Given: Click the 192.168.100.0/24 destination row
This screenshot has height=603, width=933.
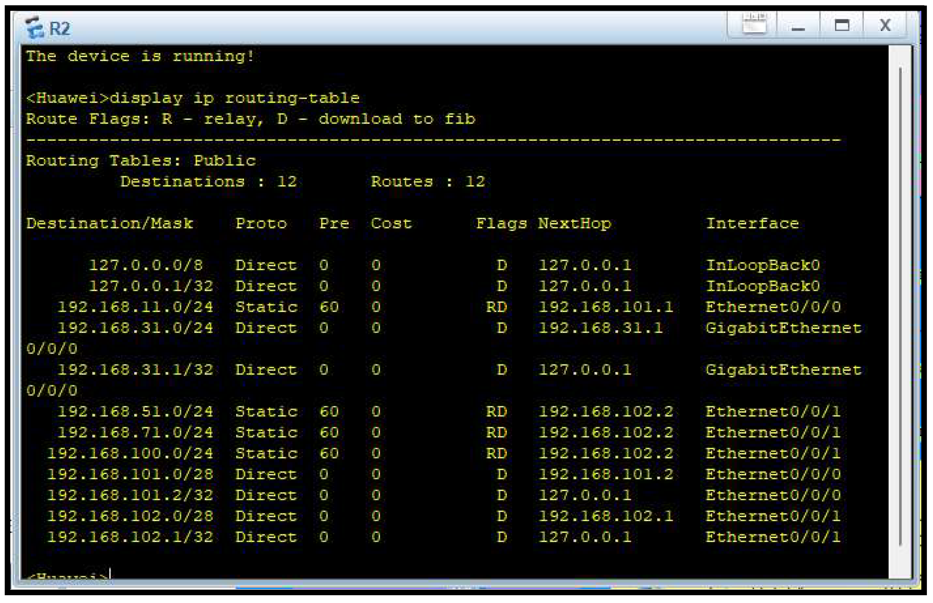Looking at the screenshot, I should (x=130, y=453).
